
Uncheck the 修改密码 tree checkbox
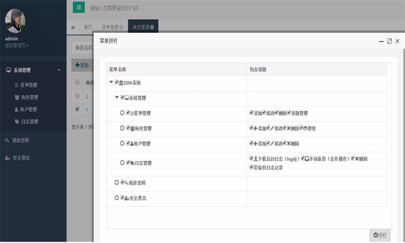pyautogui.click(x=122, y=182)
